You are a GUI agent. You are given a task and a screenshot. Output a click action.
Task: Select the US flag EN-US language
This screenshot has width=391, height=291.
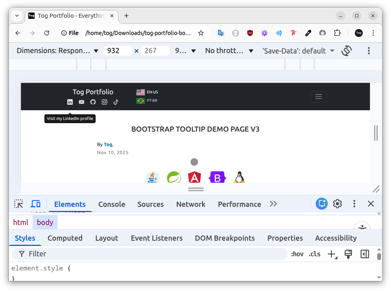[147, 92]
